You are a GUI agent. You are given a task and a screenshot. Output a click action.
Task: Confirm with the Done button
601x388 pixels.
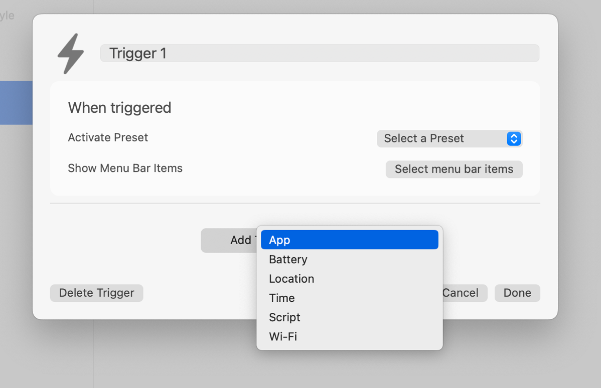[x=517, y=293]
